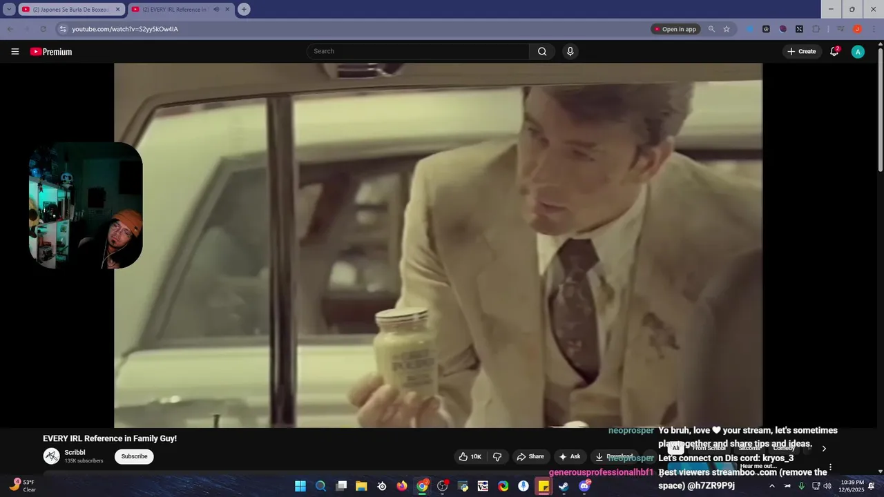Open the weather widget showing 53°F
This screenshot has height=497, width=884.
point(22,486)
